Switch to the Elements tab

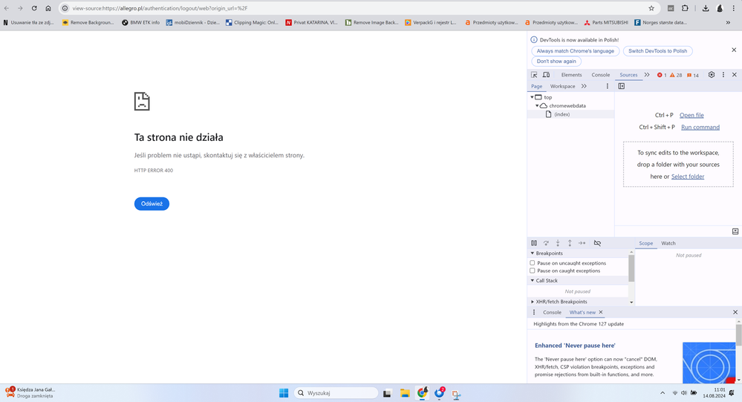(571, 75)
